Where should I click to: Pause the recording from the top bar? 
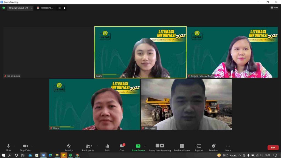pyautogui.click(x=59, y=8)
